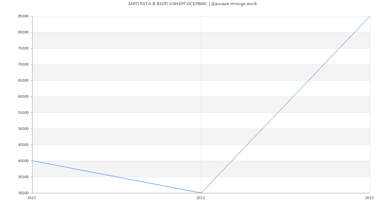Click the 2022 x-axis label
The image size is (386, 209).
click(32, 198)
